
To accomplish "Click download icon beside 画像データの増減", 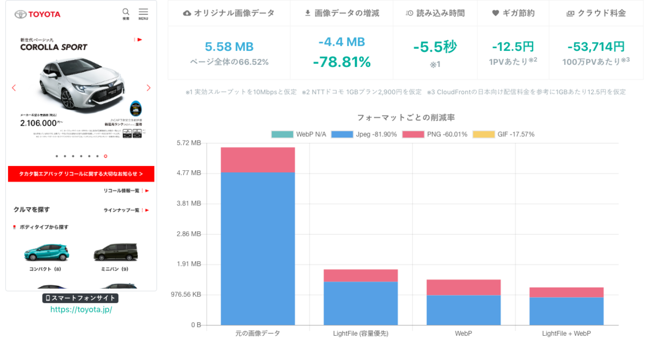I will [x=308, y=13].
